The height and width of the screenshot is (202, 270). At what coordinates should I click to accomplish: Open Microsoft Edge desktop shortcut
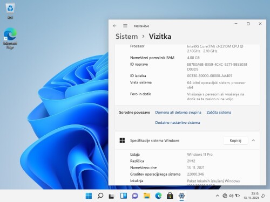click(x=10, y=38)
